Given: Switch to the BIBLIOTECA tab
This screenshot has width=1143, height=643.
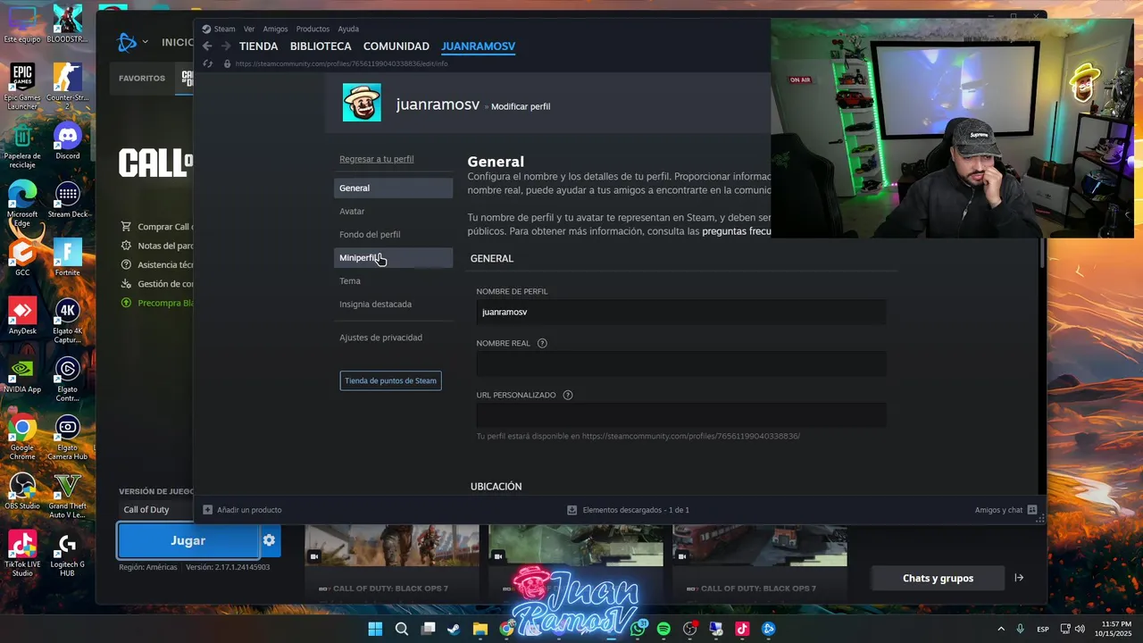Looking at the screenshot, I should (321, 46).
